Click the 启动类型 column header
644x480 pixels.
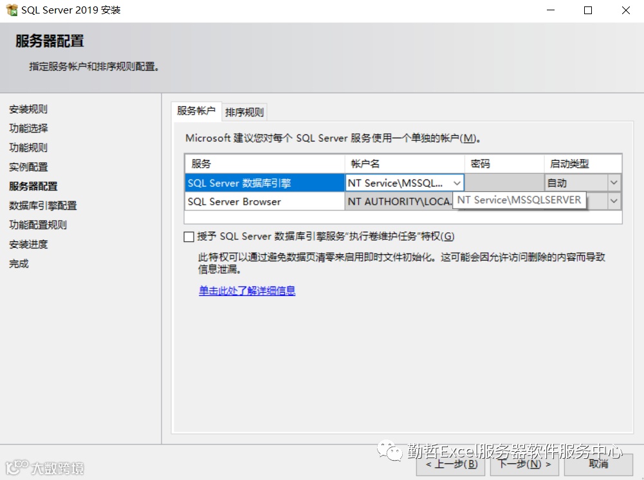(x=583, y=164)
